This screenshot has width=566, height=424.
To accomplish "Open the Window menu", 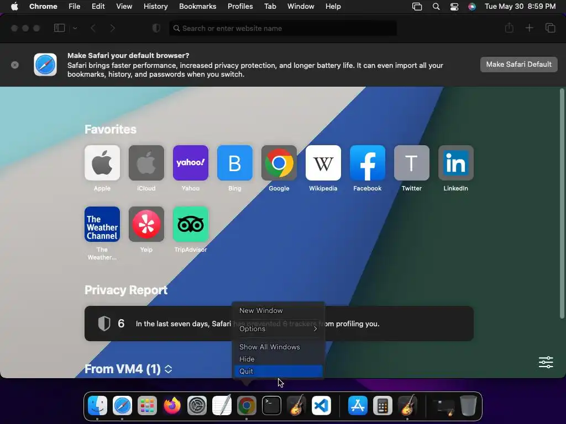I will (301, 6).
